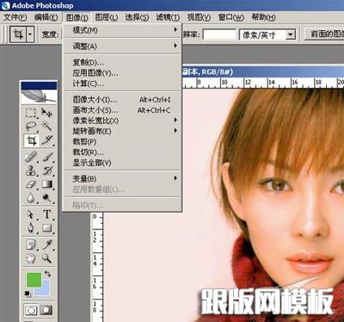Click the active Crop tool icon in options bar
344x322 pixels.
pos(18,34)
